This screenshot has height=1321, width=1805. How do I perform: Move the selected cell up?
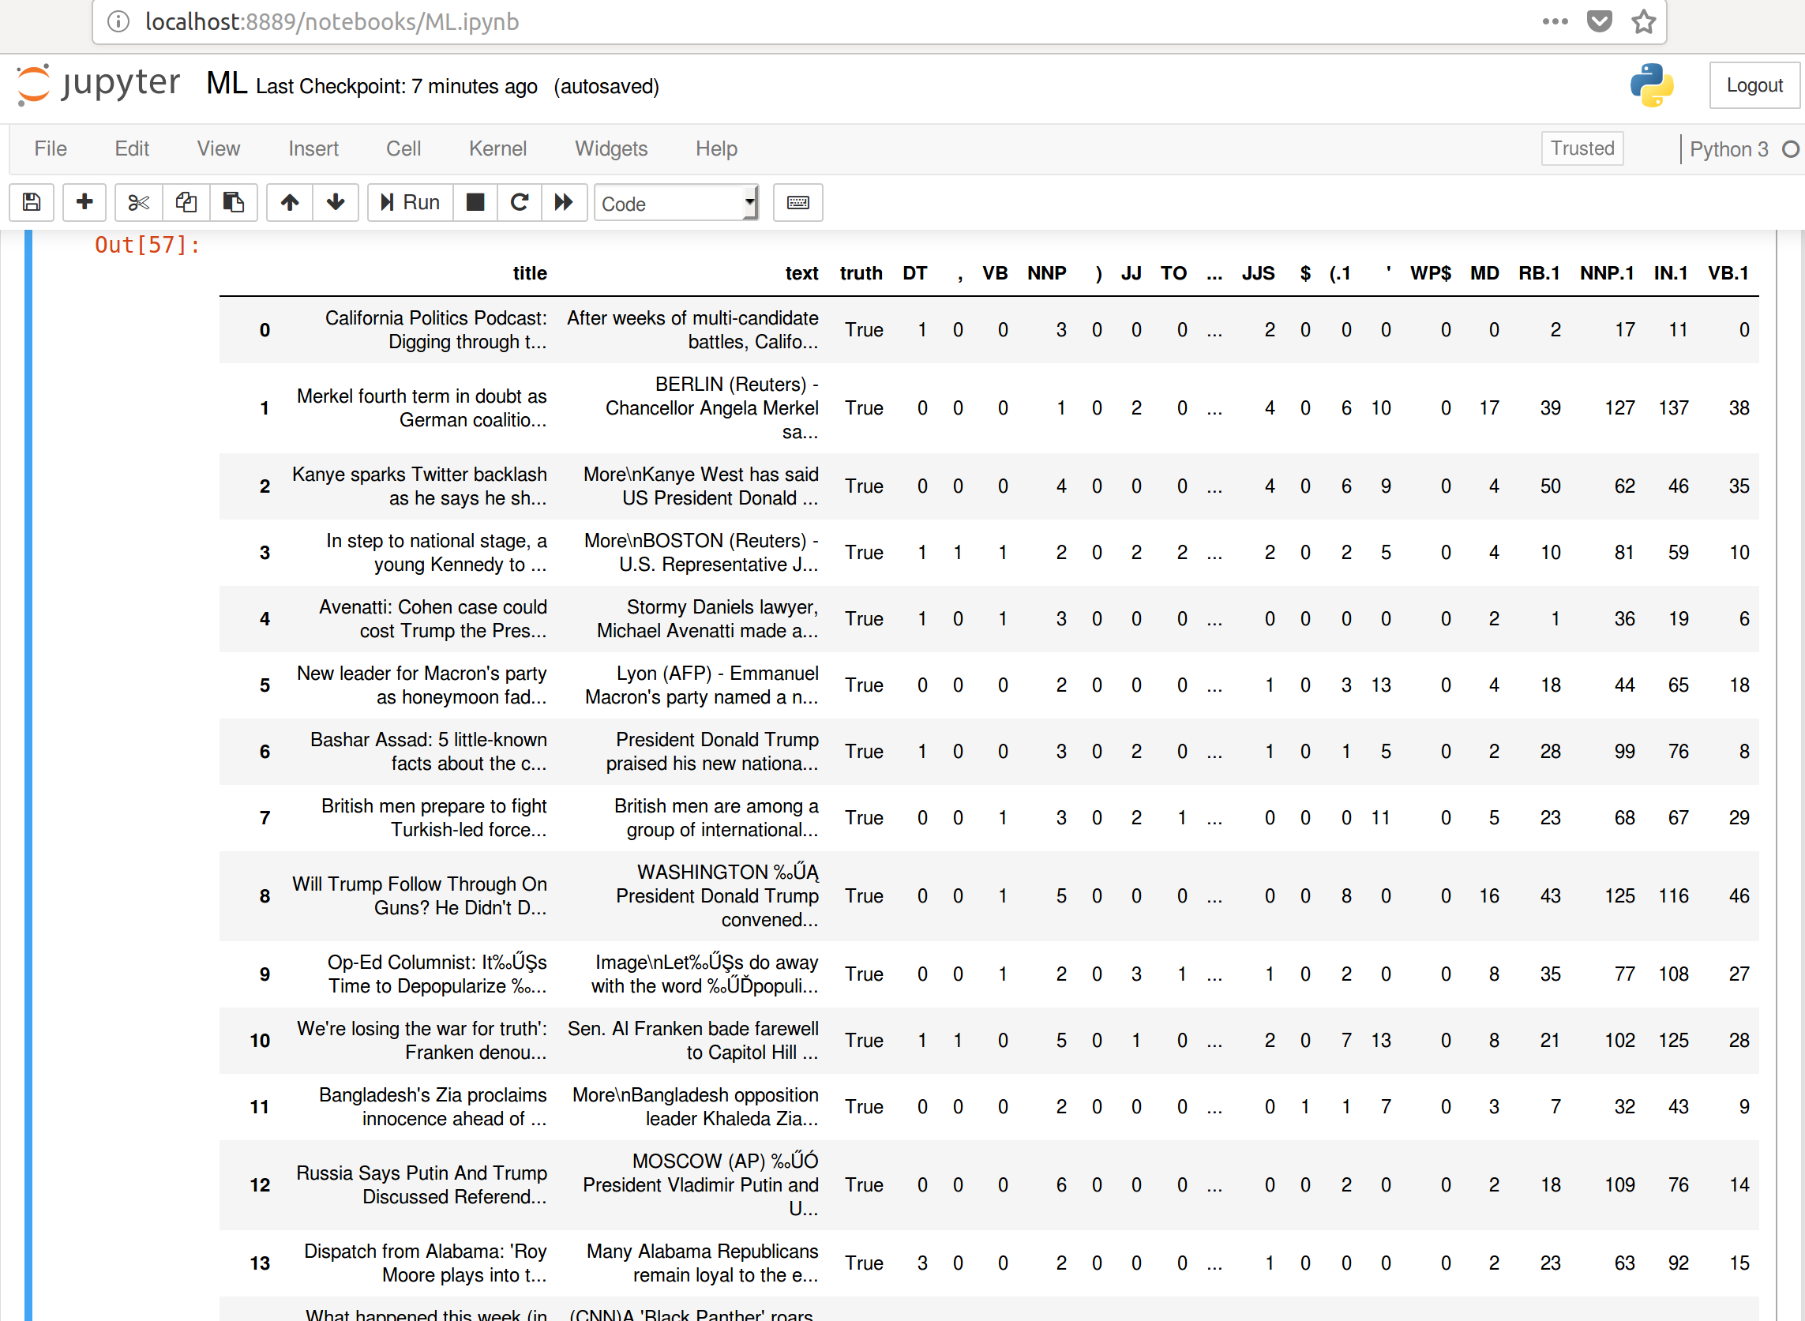tap(290, 202)
